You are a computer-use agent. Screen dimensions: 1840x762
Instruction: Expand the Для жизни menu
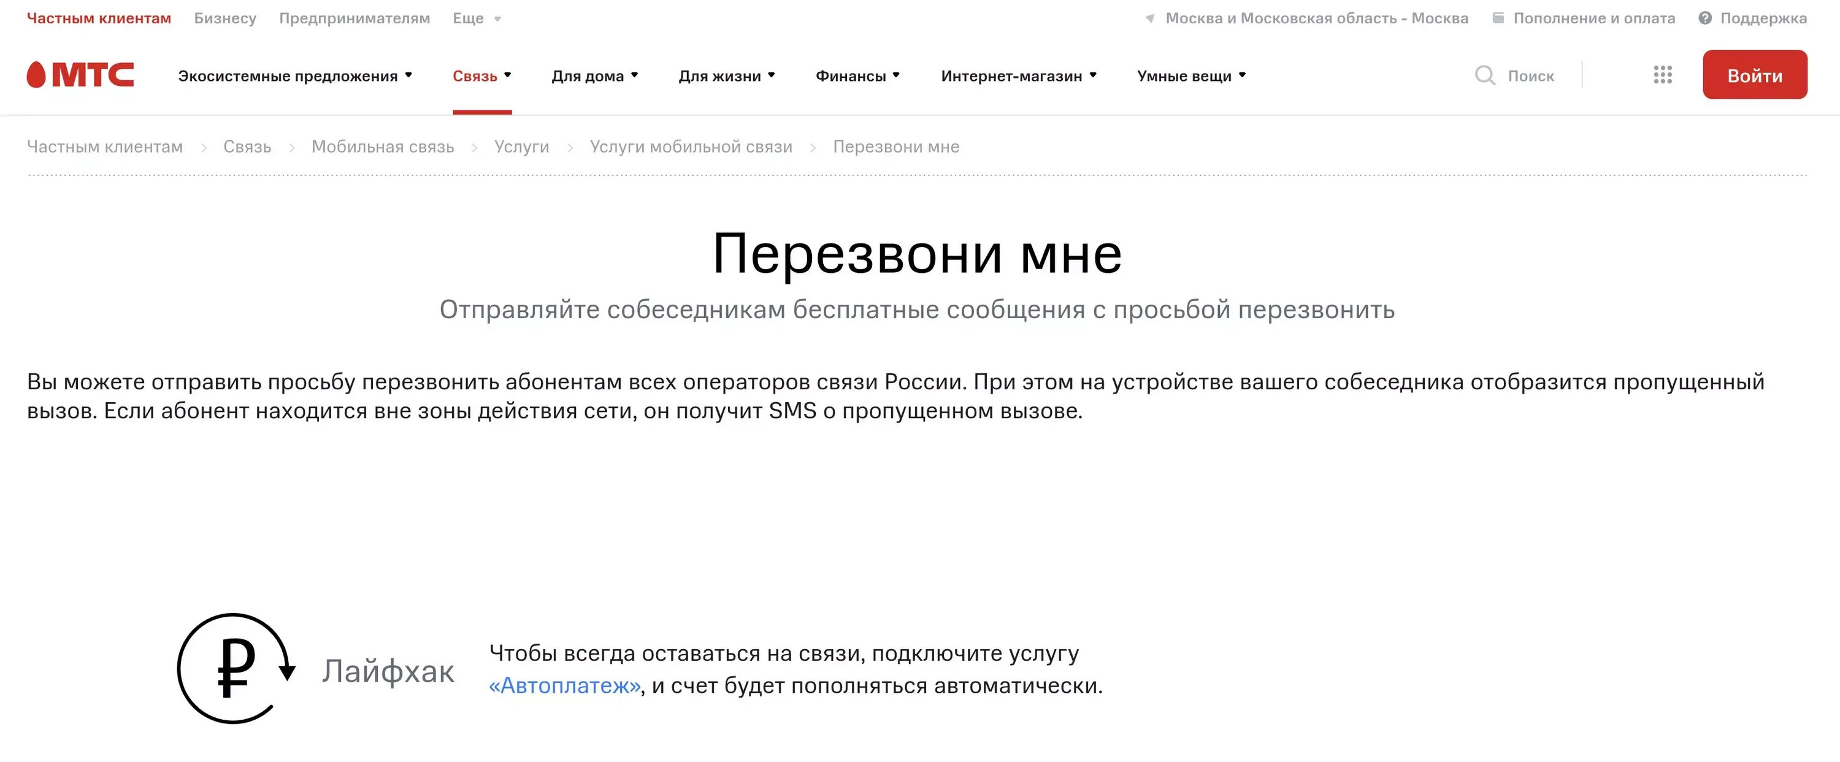click(726, 75)
